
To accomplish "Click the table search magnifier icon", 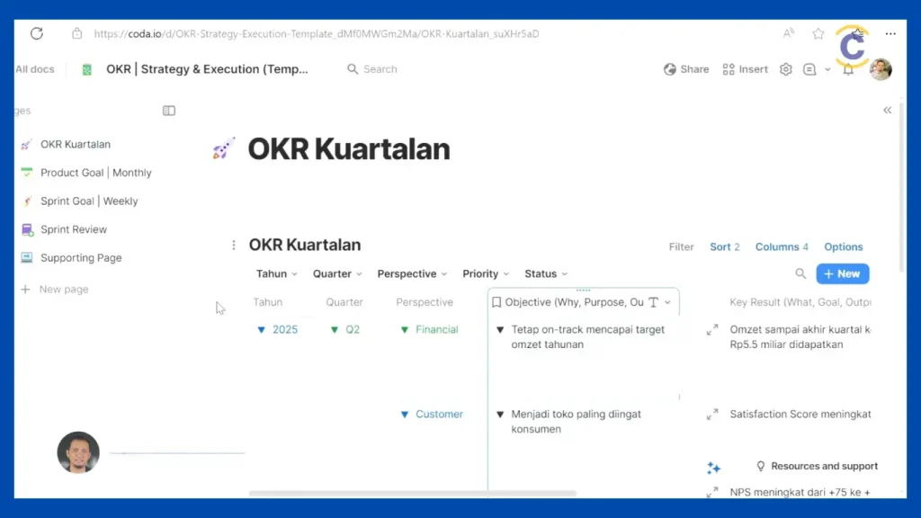I will point(800,274).
